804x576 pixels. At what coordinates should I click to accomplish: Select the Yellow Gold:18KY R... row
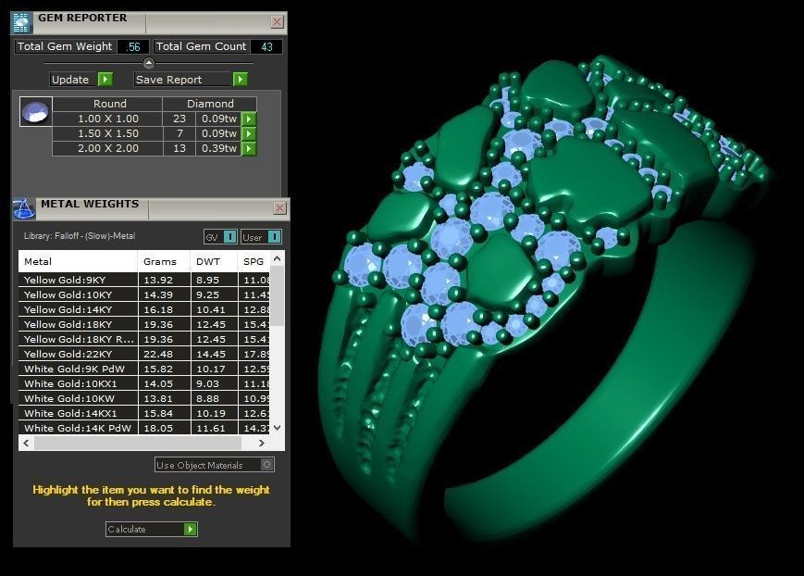(x=144, y=339)
